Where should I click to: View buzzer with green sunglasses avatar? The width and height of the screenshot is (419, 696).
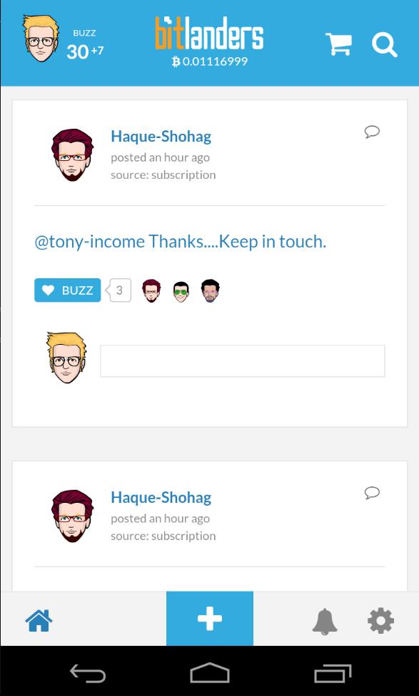pos(181,292)
